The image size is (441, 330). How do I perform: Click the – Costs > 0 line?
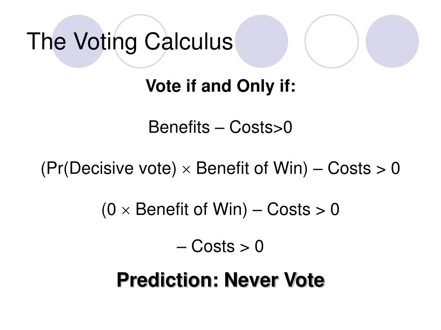220,246
